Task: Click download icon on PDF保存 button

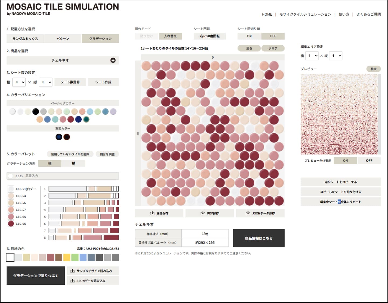Action: click(203, 213)
